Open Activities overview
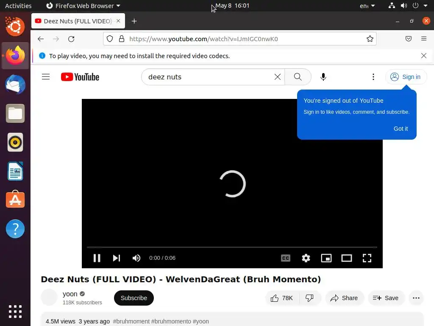The image size is (434, 326). click(18, 6)
